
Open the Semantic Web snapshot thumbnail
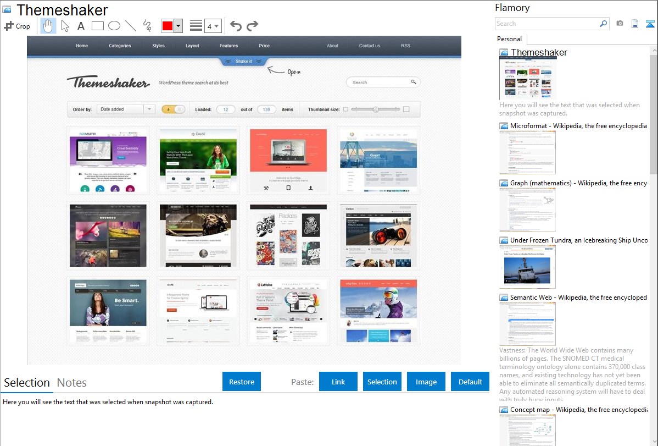point(527,323)
